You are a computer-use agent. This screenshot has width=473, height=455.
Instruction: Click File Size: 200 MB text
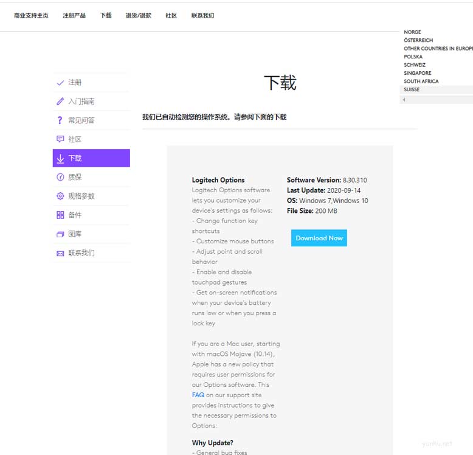click(312, 211)
